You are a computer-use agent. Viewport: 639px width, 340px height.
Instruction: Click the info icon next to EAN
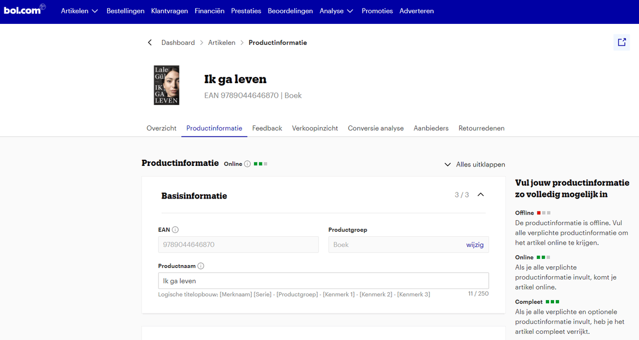click(175, 229)
